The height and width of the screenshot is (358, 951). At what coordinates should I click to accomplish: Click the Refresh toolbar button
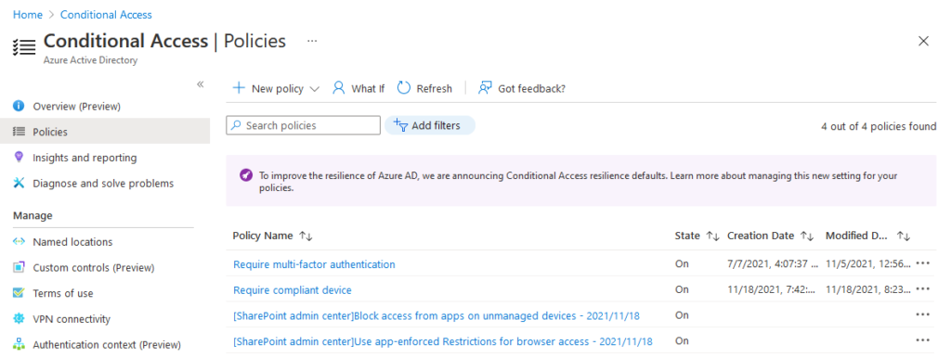click(x=424, y=88)
